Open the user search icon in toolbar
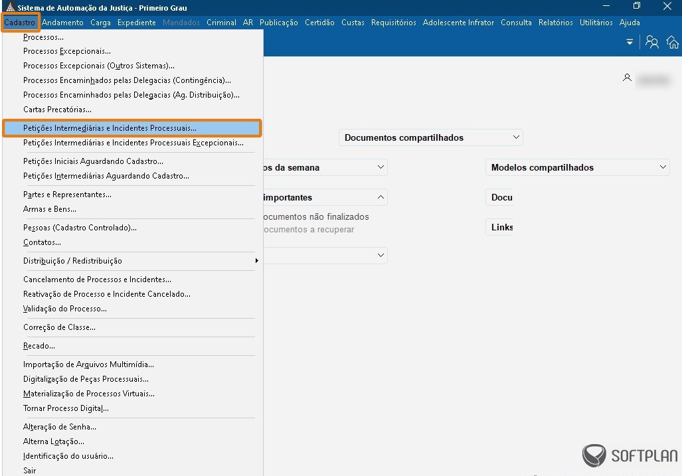Screen dimensions: 682x476 651,42
